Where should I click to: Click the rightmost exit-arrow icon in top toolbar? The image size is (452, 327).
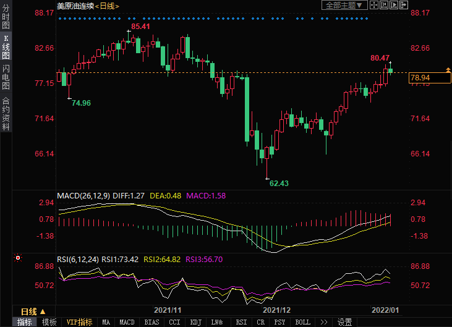pyautogui.click(x=404, y=5)
